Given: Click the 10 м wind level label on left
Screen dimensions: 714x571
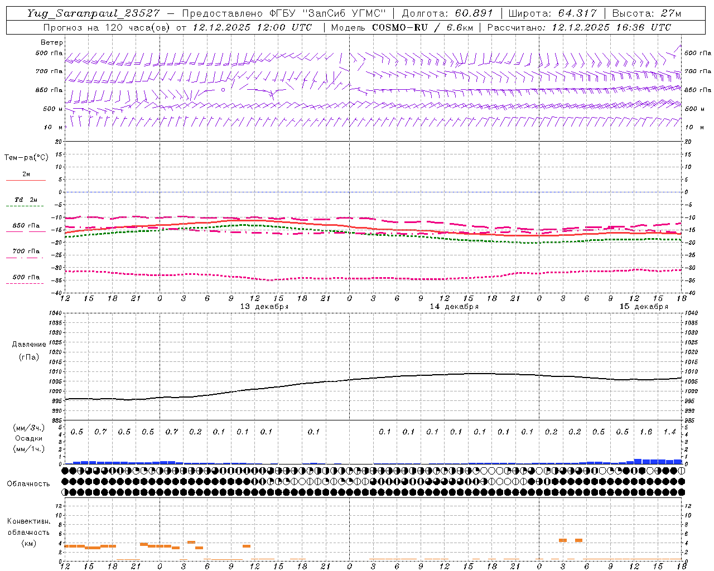Looking at the screenshot, I should tap(53, 128).
